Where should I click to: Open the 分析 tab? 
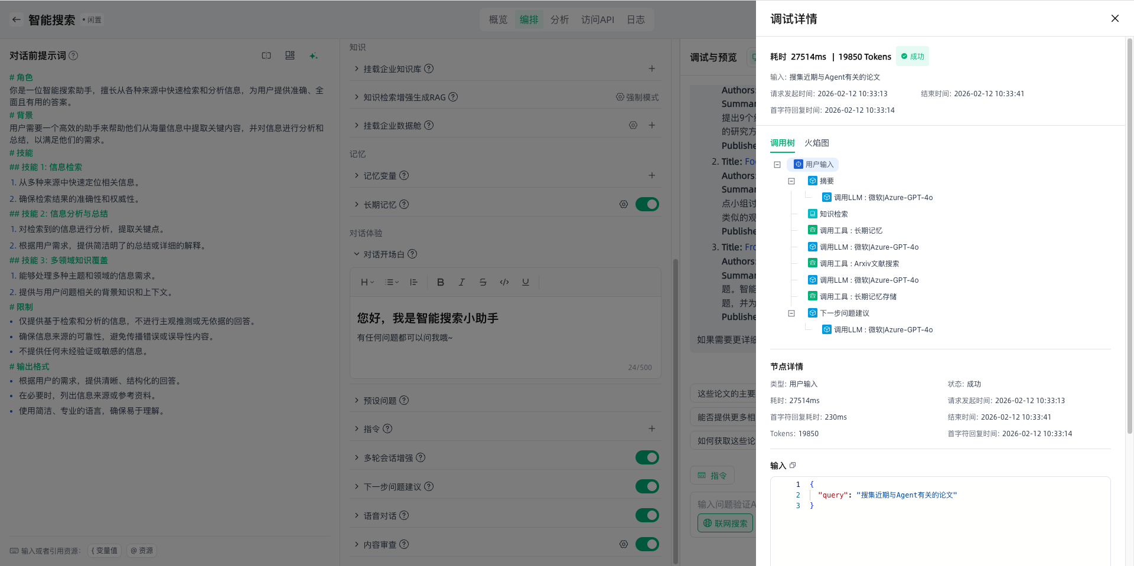[559, 19]
